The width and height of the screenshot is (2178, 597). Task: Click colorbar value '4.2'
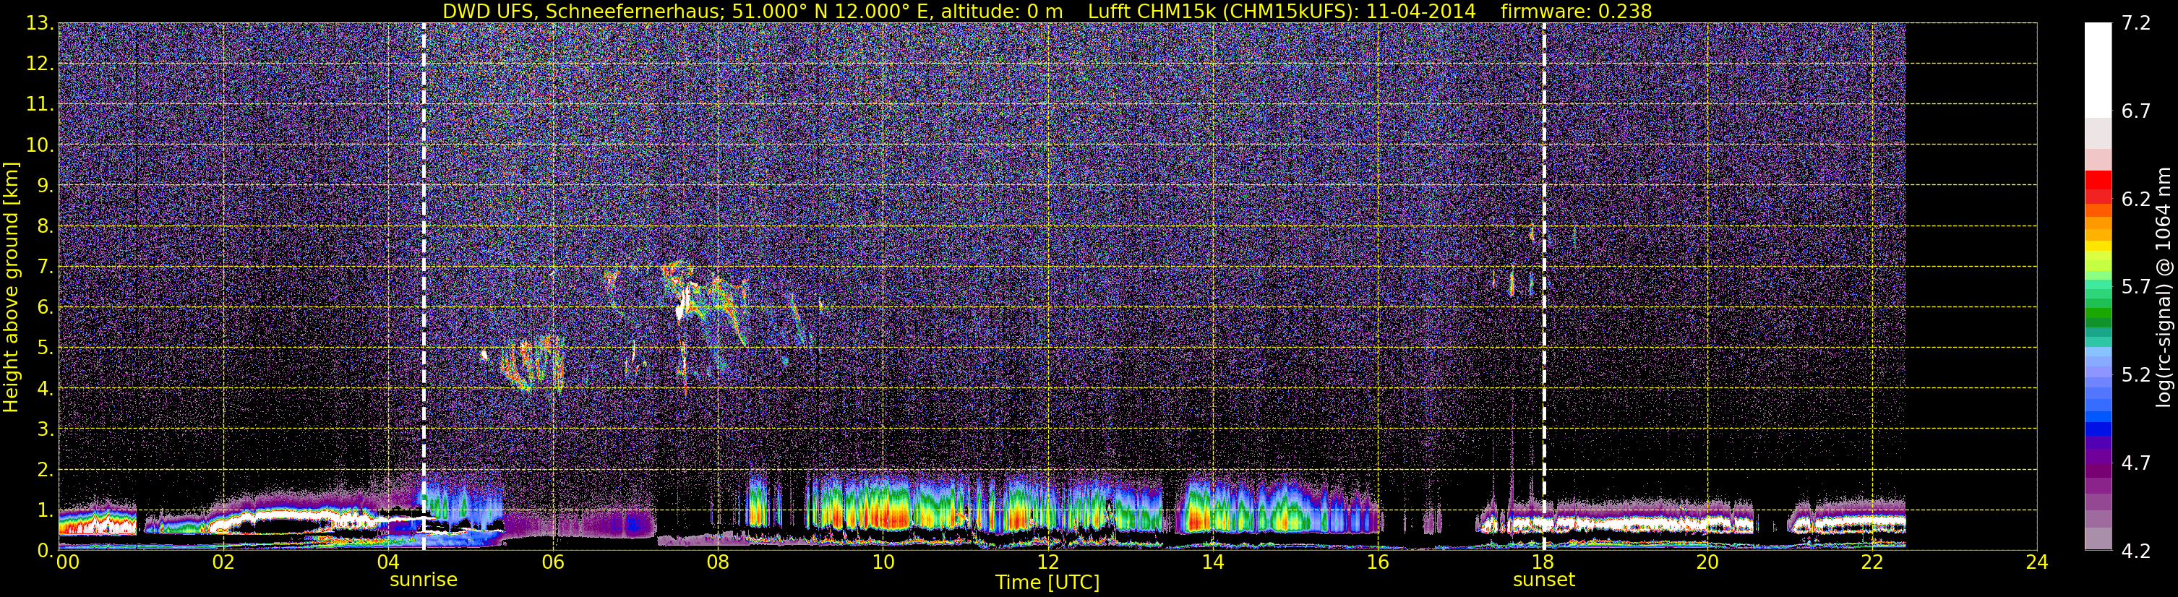(x=2136, y=551)
